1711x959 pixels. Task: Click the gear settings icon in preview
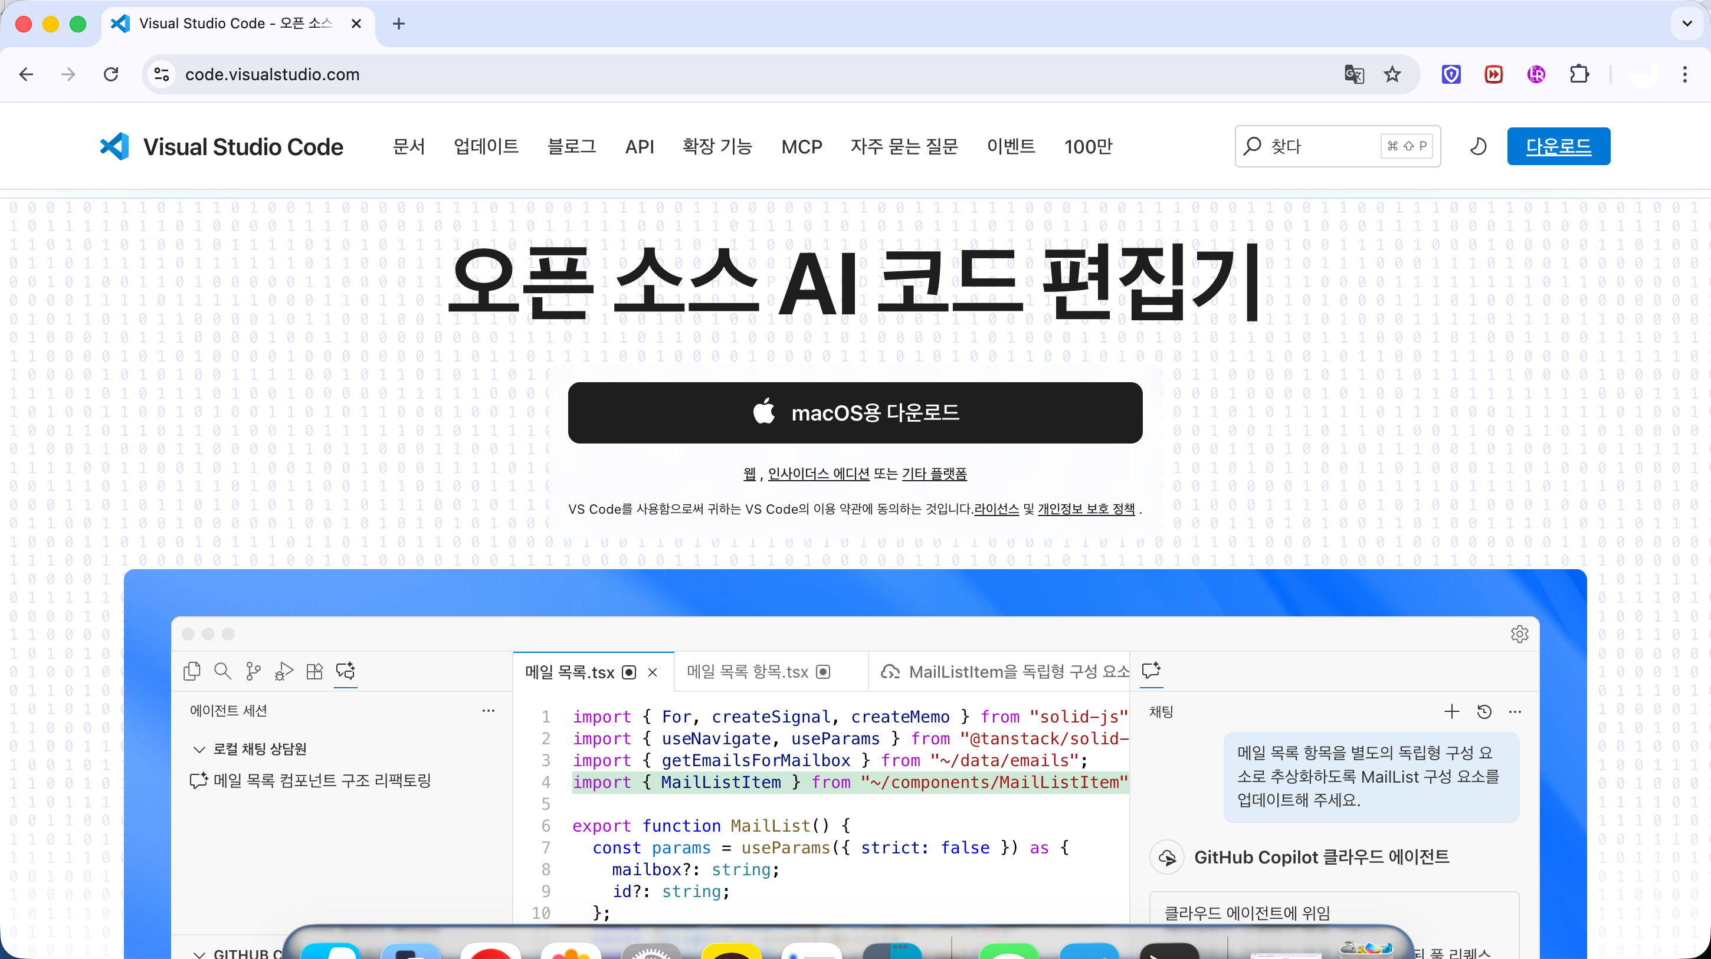click(1519, 633)
